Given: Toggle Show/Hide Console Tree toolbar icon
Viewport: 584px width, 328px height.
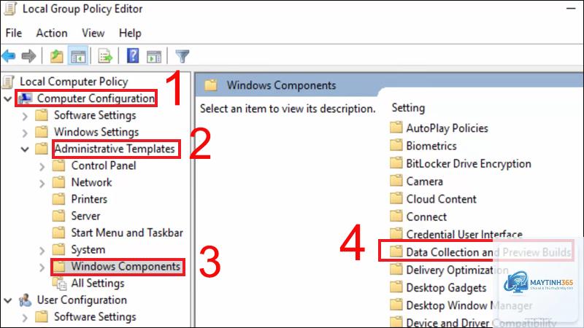Looking at the screenshot, I should [78, 56].
